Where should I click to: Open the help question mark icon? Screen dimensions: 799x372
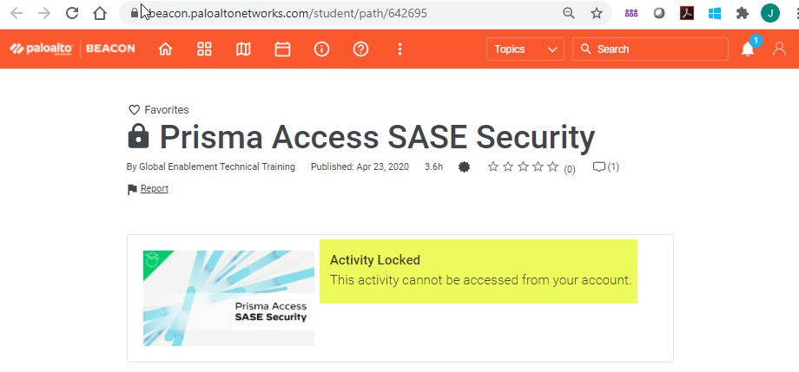point(360,49)
